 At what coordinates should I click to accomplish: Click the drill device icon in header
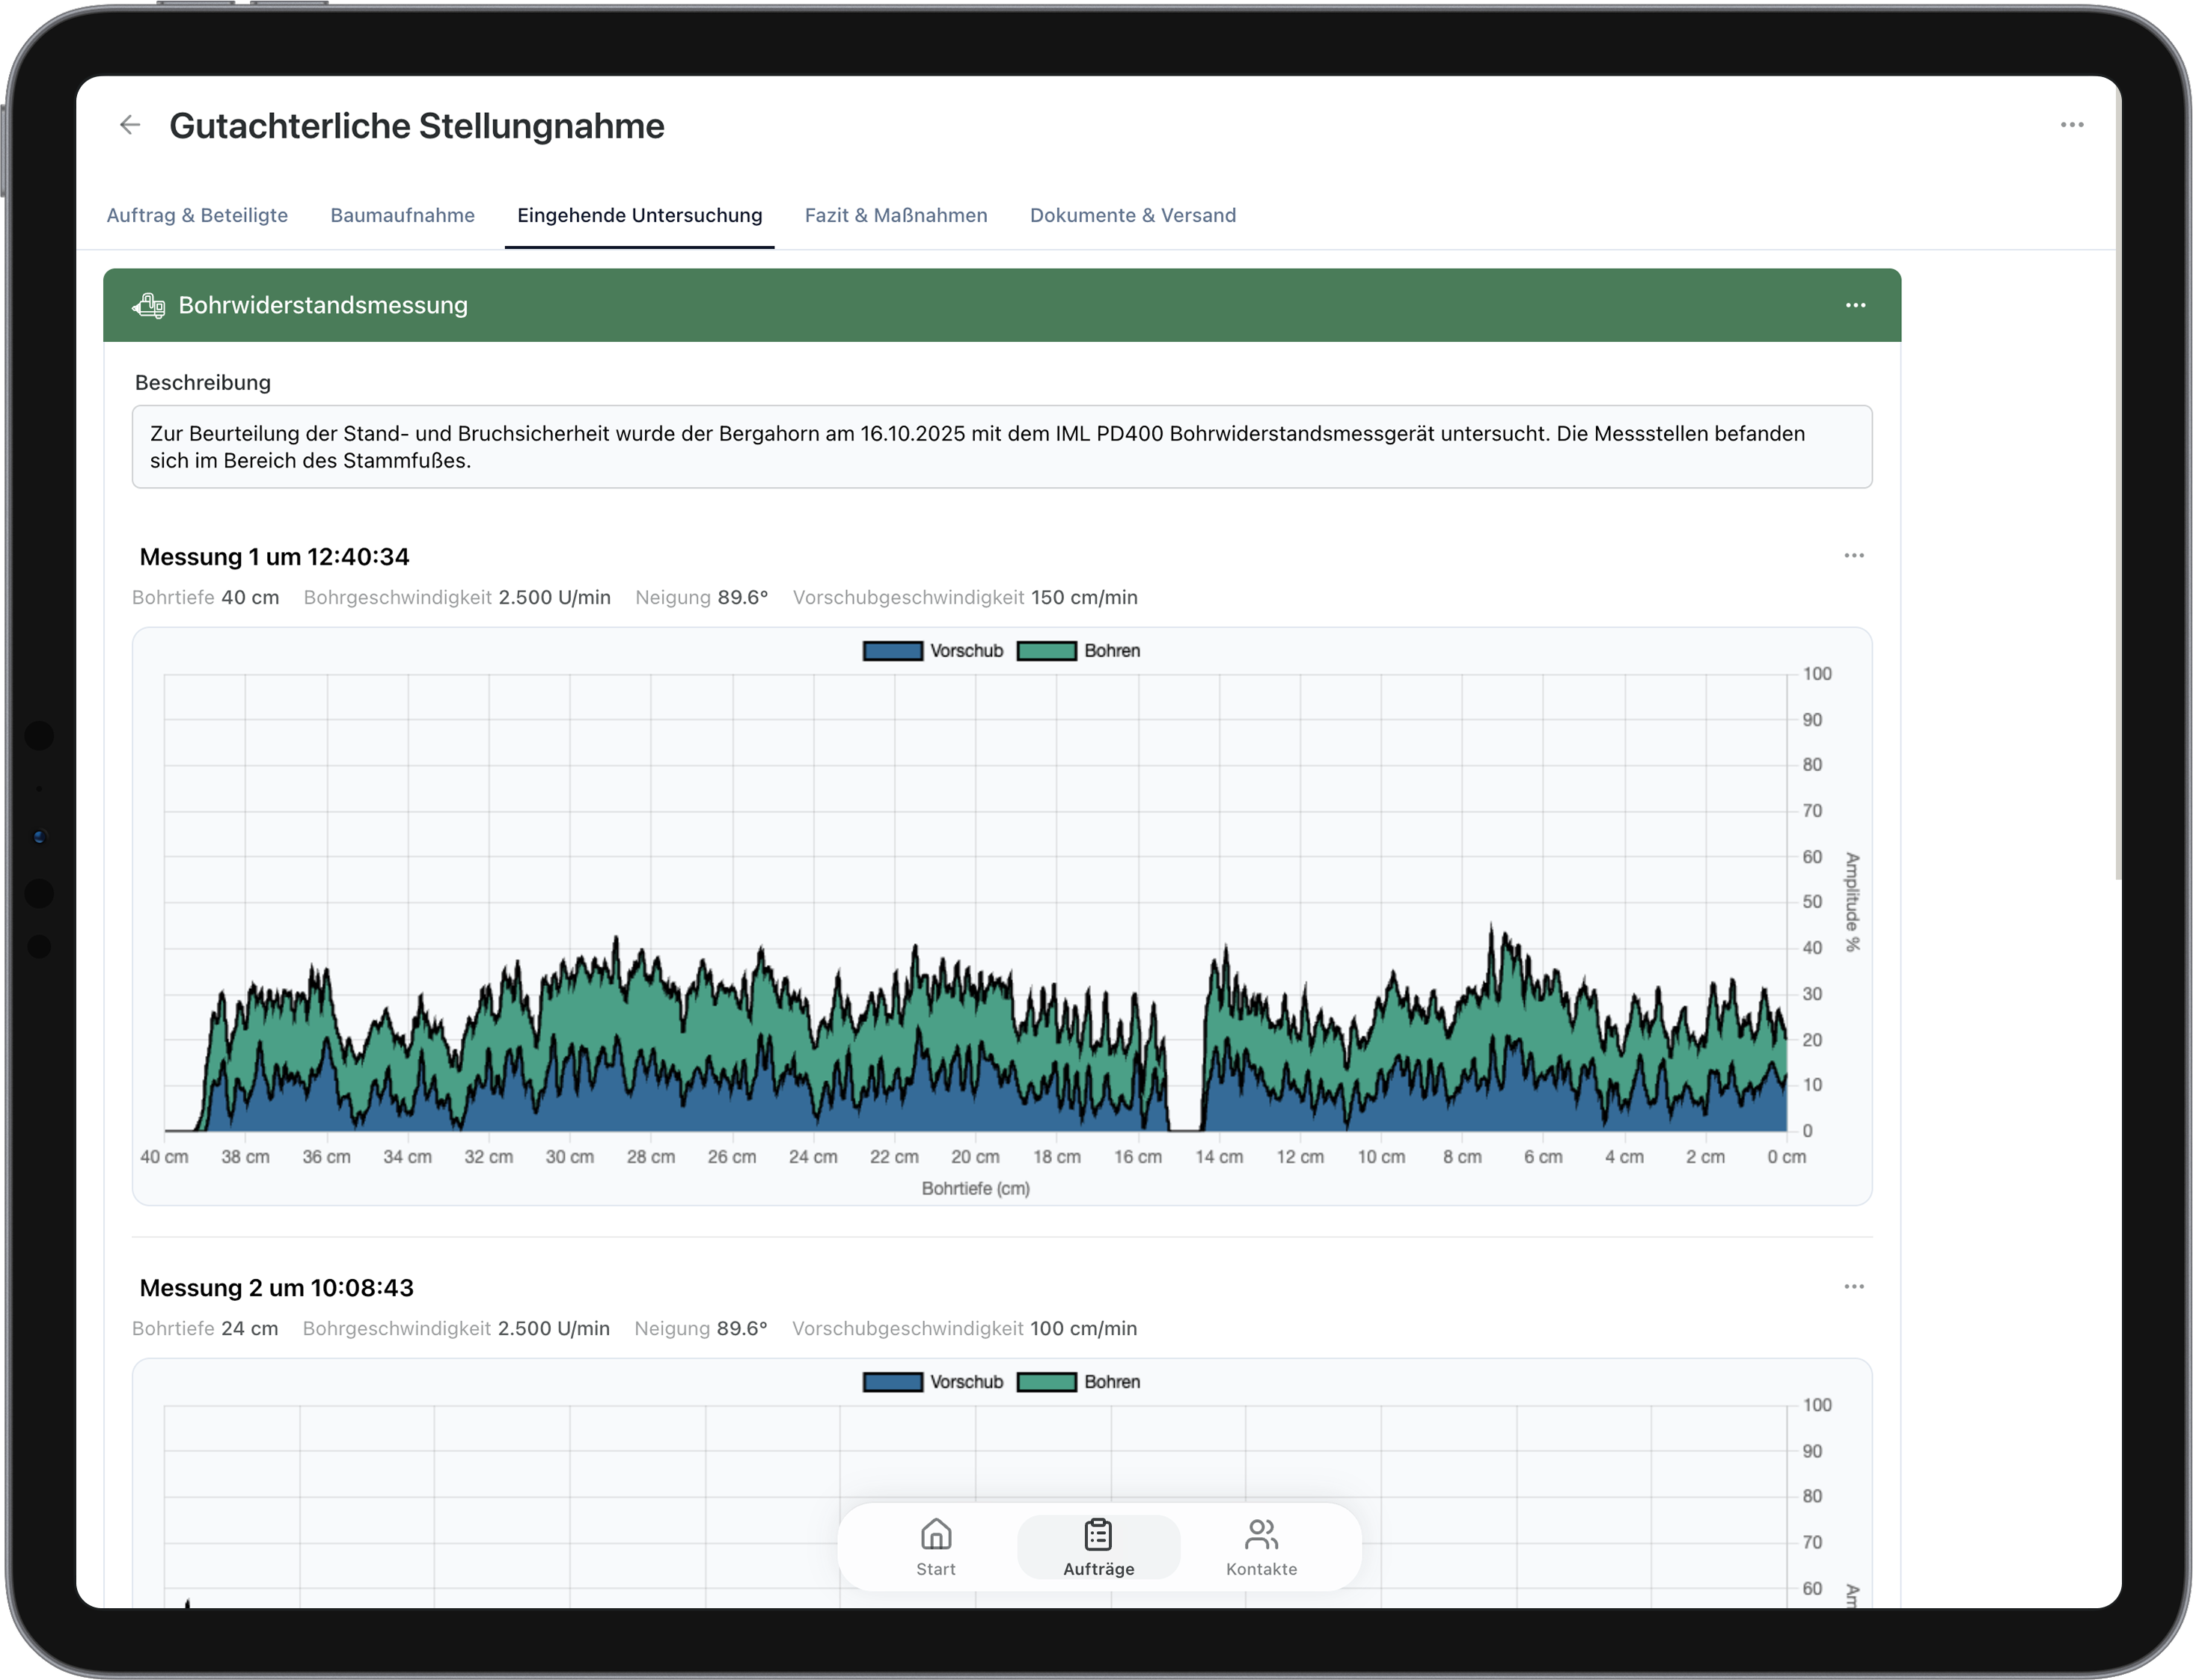click(149, 305)
